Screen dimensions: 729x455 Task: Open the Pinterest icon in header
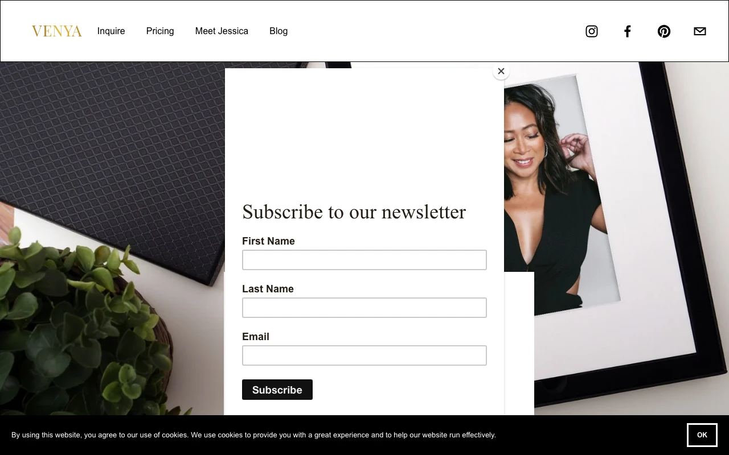tap(664, 31)
